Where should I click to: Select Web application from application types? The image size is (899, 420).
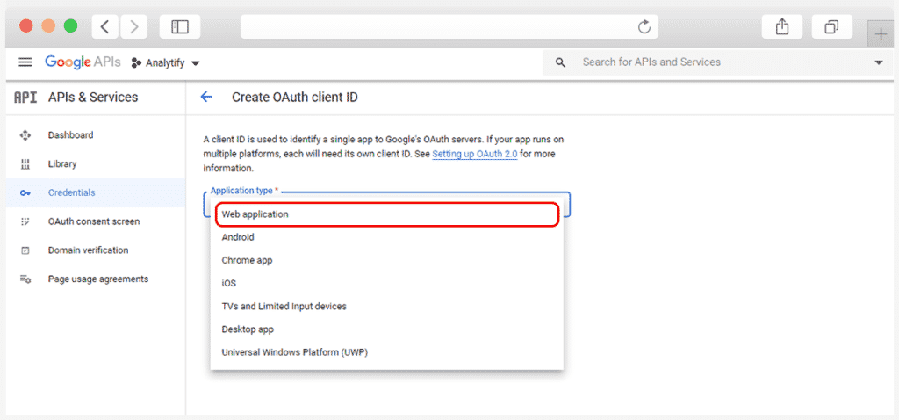[x=387, y=214]
